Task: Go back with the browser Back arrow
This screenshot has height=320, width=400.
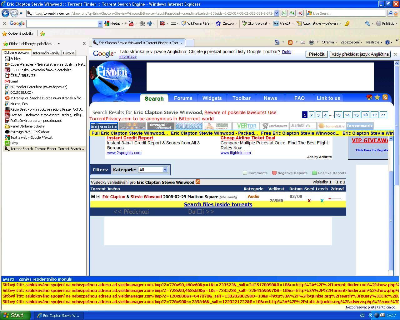Action: click(5, 13)
